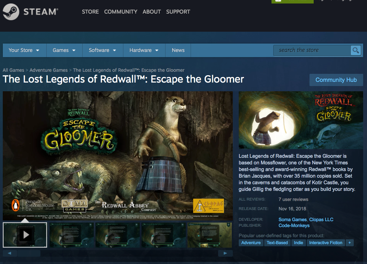Click the Popular user-defined tags label
Image resolution: width=367 pixels, height=264 pixels.
[281, 235]
